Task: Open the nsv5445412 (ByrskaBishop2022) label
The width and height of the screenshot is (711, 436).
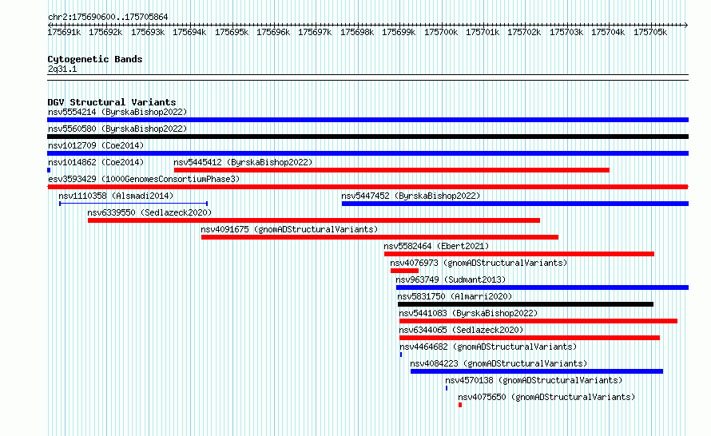Action: point(243,162)
